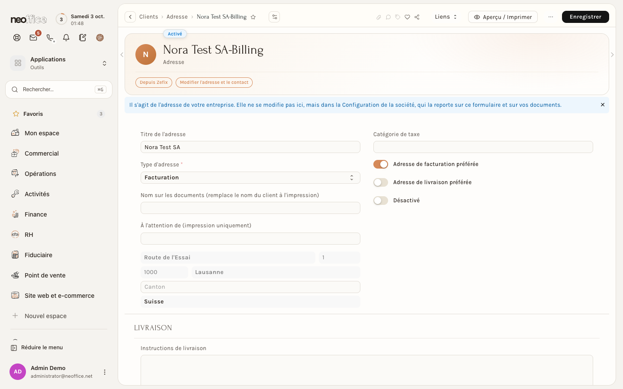
Task: Collapse sidebar with Réduire le menu
Action: [37, 348]
